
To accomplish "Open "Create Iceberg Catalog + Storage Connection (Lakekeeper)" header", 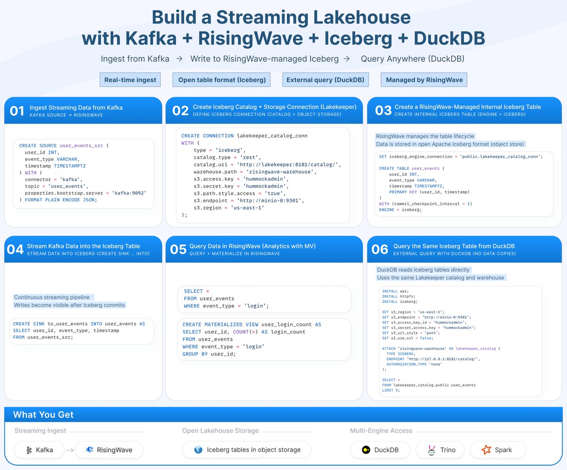I will (x=275, y=107).
